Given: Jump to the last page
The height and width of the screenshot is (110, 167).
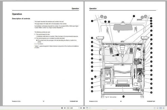Looking at the screenshot, I should 84,108.
